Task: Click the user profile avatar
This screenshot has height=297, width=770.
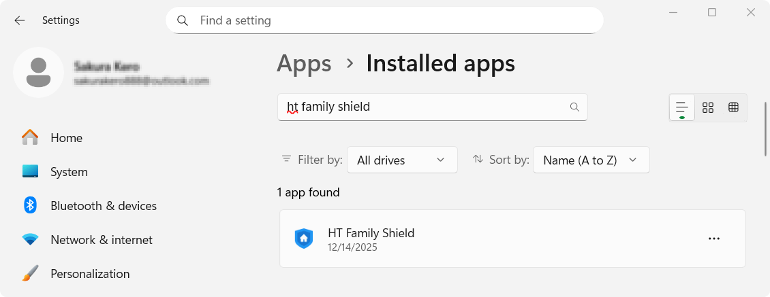Action: 39,72
